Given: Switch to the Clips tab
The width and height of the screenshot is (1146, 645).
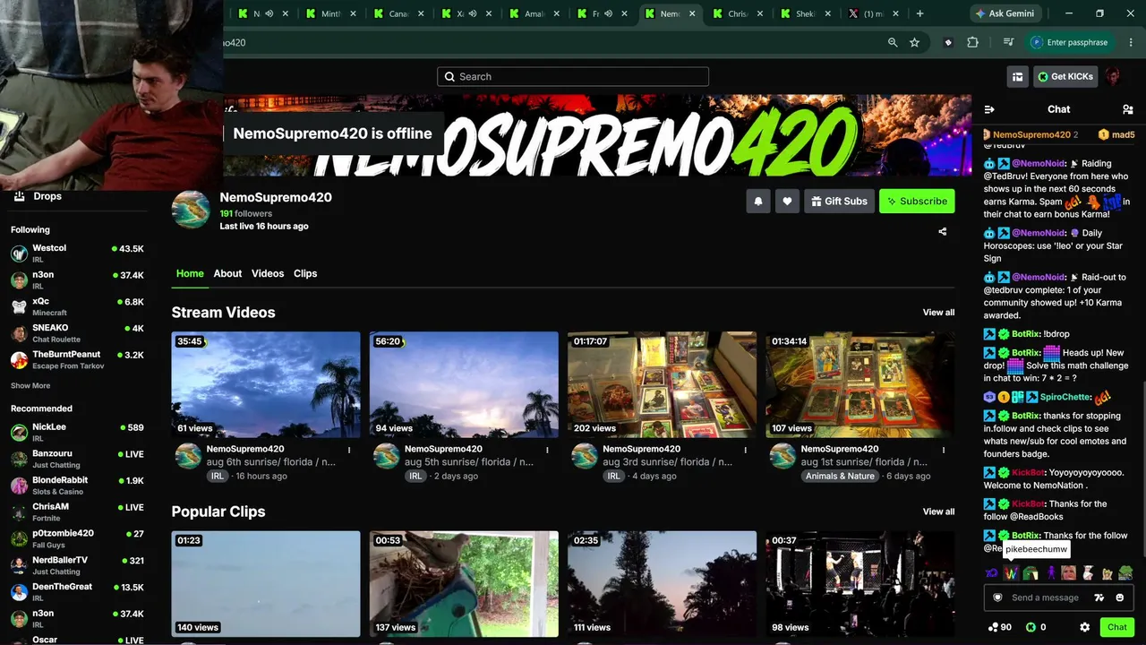Looking at the screenshot, I should [305, 273].
